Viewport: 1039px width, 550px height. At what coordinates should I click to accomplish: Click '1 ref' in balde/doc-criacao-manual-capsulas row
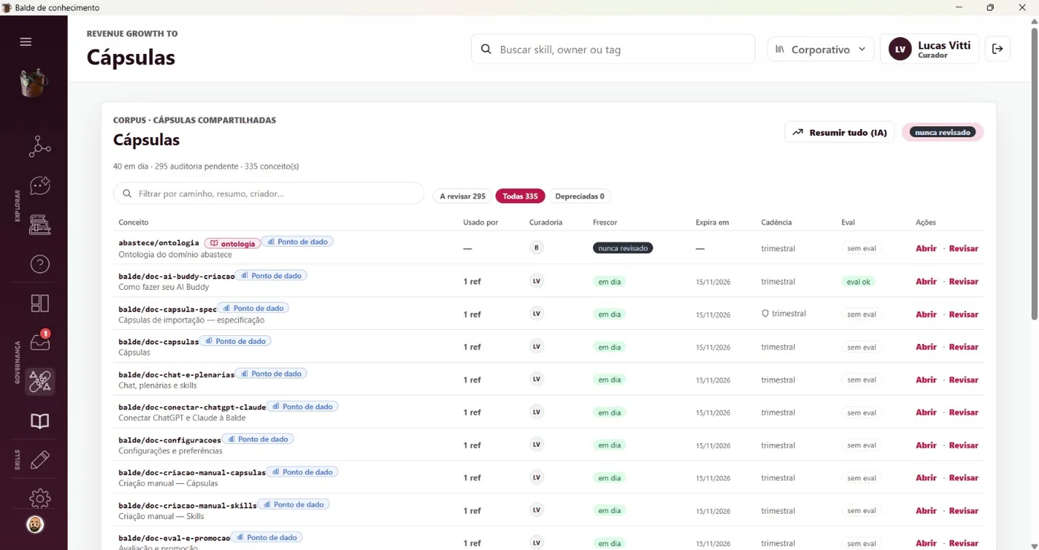pos(472,478)
